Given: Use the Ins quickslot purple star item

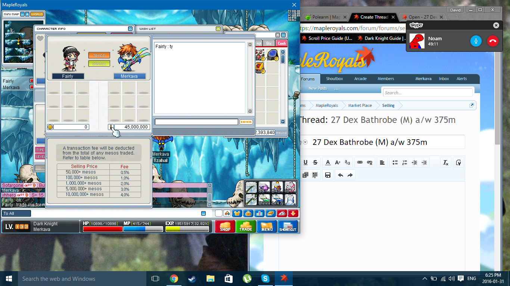Looking at the screenshot, I should (264, 187).
